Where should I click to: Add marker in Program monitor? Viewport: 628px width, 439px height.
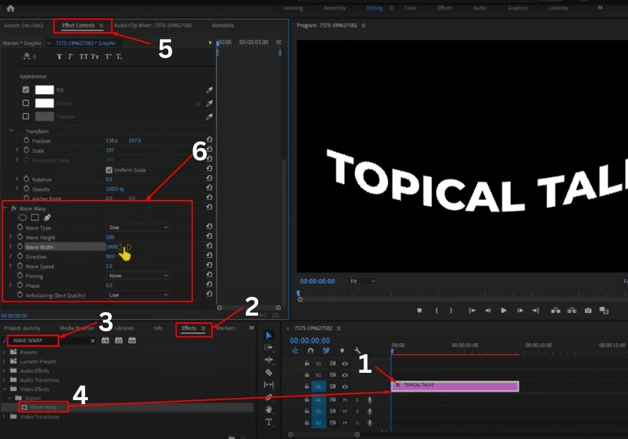[419, 311]
